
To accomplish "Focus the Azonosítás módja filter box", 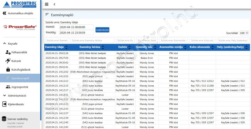I will [174, 40].
